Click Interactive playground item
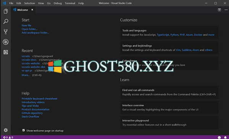Viewport: 229px width, 139px height. click(x=169, y=123)
